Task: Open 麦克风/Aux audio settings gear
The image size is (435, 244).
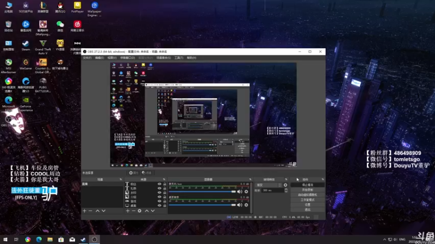Action: [246, 191]
